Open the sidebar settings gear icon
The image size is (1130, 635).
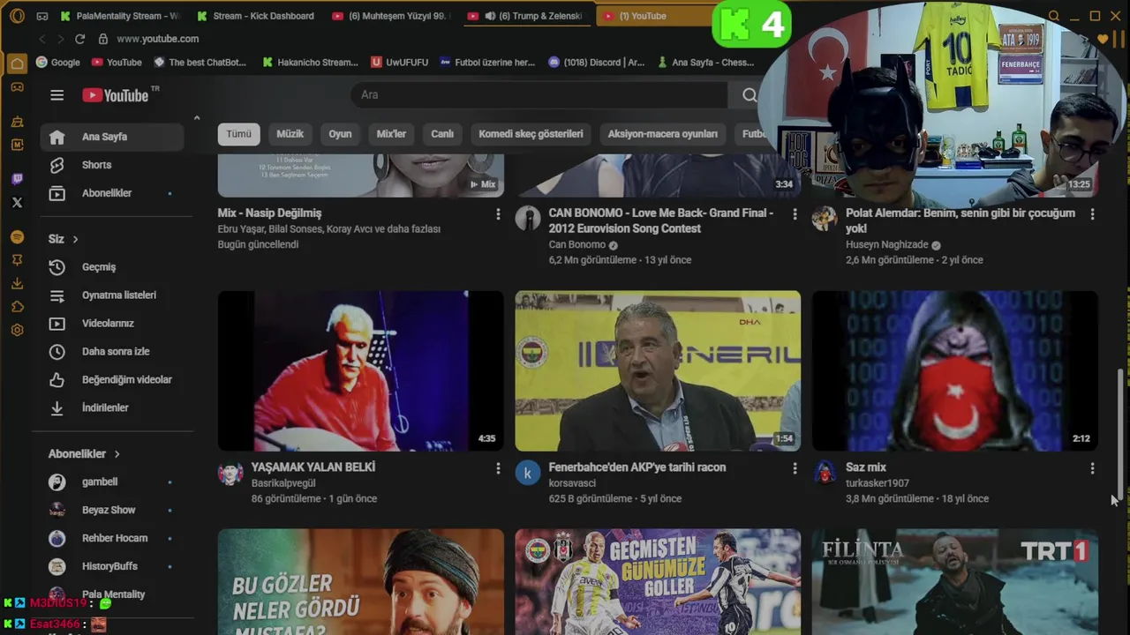tap(17, 330)
